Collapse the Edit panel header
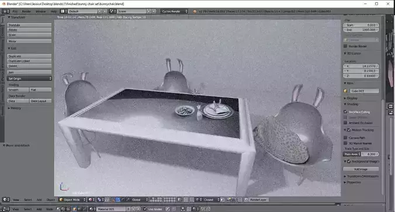The width and height of the screenshot is (395, 212). pyautogui.click(x=12, y=48)
